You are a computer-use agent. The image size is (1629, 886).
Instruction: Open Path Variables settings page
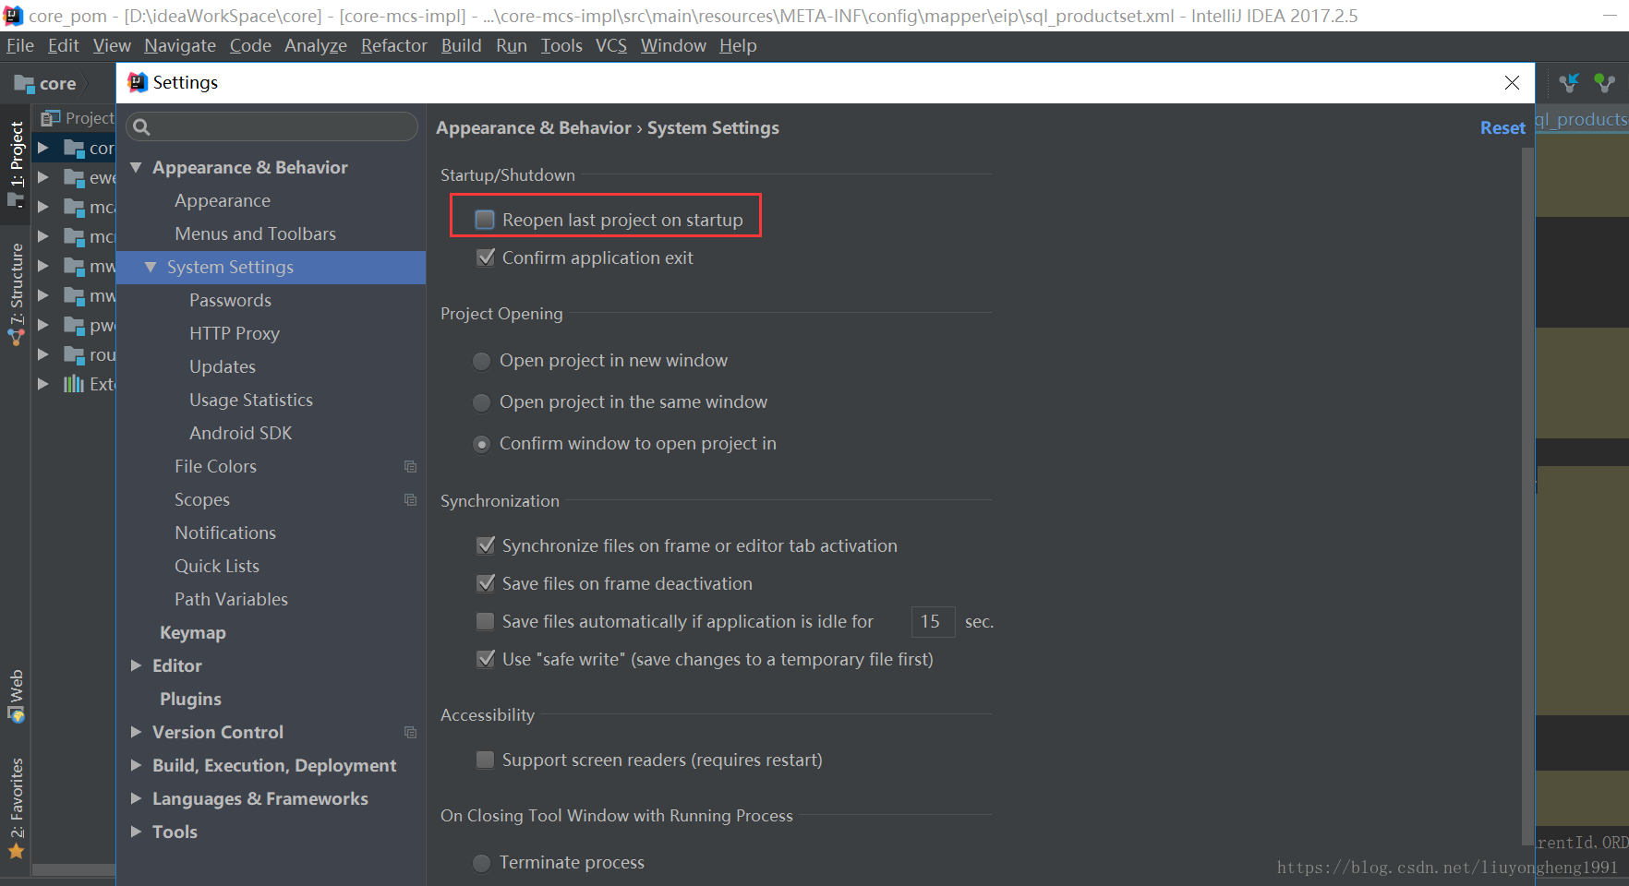231,599
